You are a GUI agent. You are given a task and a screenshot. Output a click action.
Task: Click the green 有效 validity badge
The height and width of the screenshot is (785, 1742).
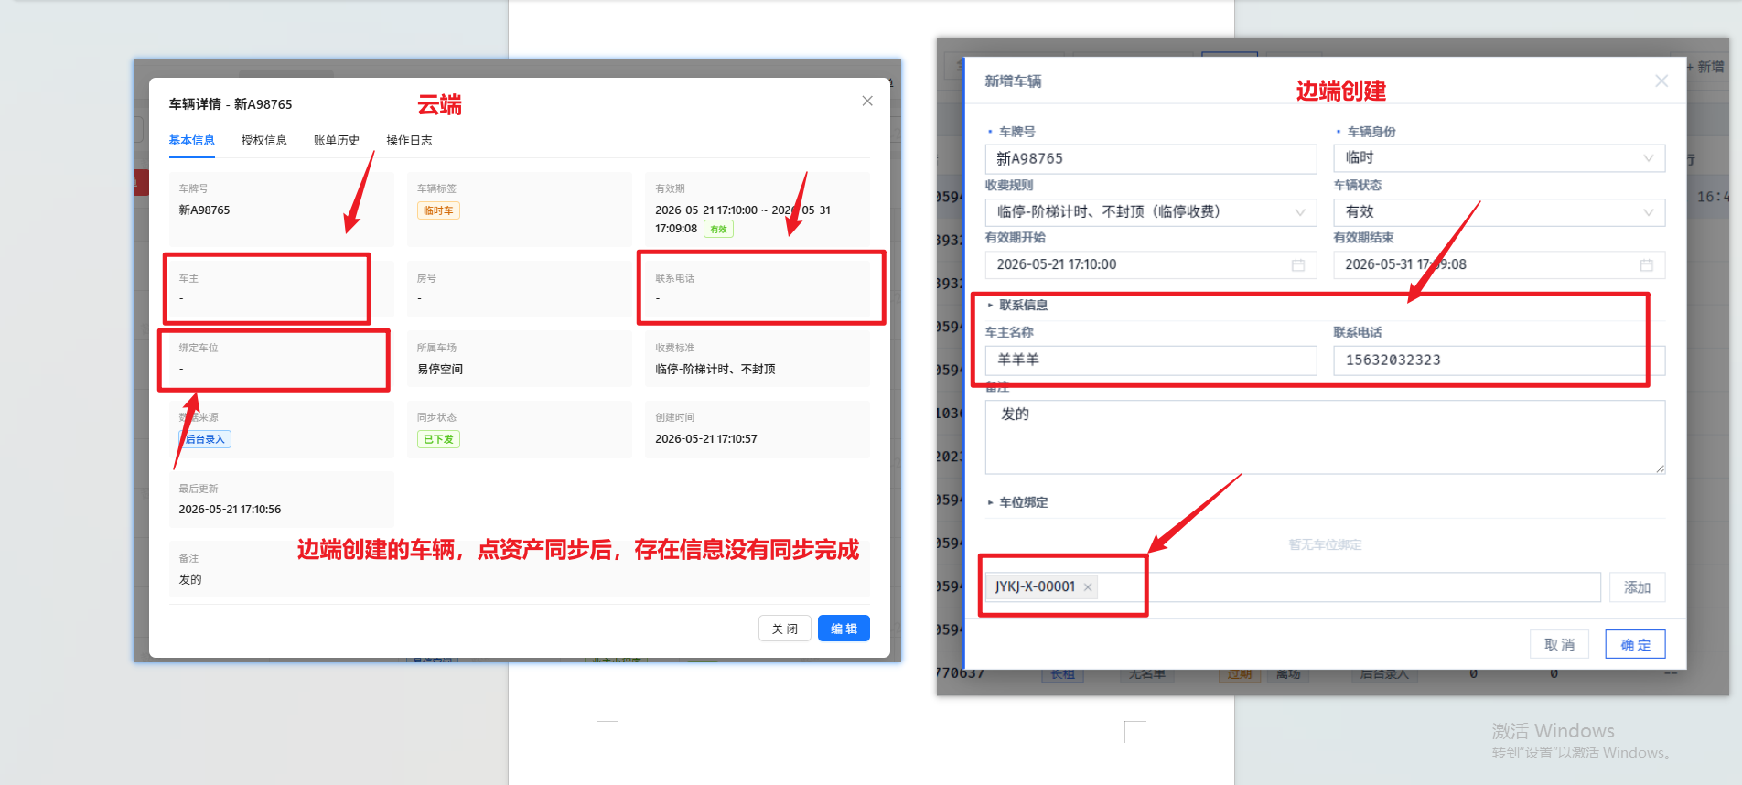(x=719, y=230)
